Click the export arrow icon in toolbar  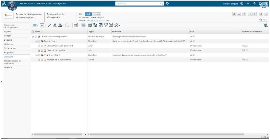(x=101, y=25)
